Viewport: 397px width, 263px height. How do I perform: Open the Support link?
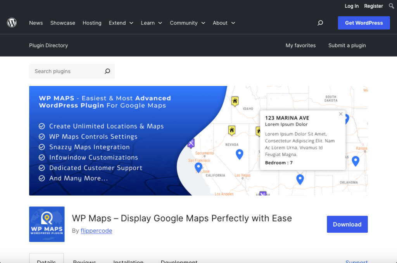[x=357, y=261]
